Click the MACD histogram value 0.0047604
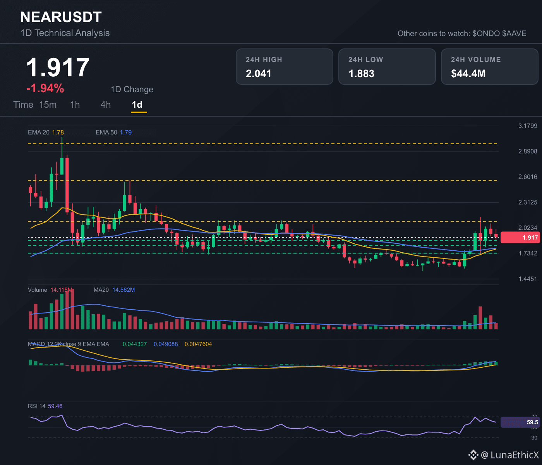Image resolution: width=542 pixels, height=465 pixels. point(198,344)
